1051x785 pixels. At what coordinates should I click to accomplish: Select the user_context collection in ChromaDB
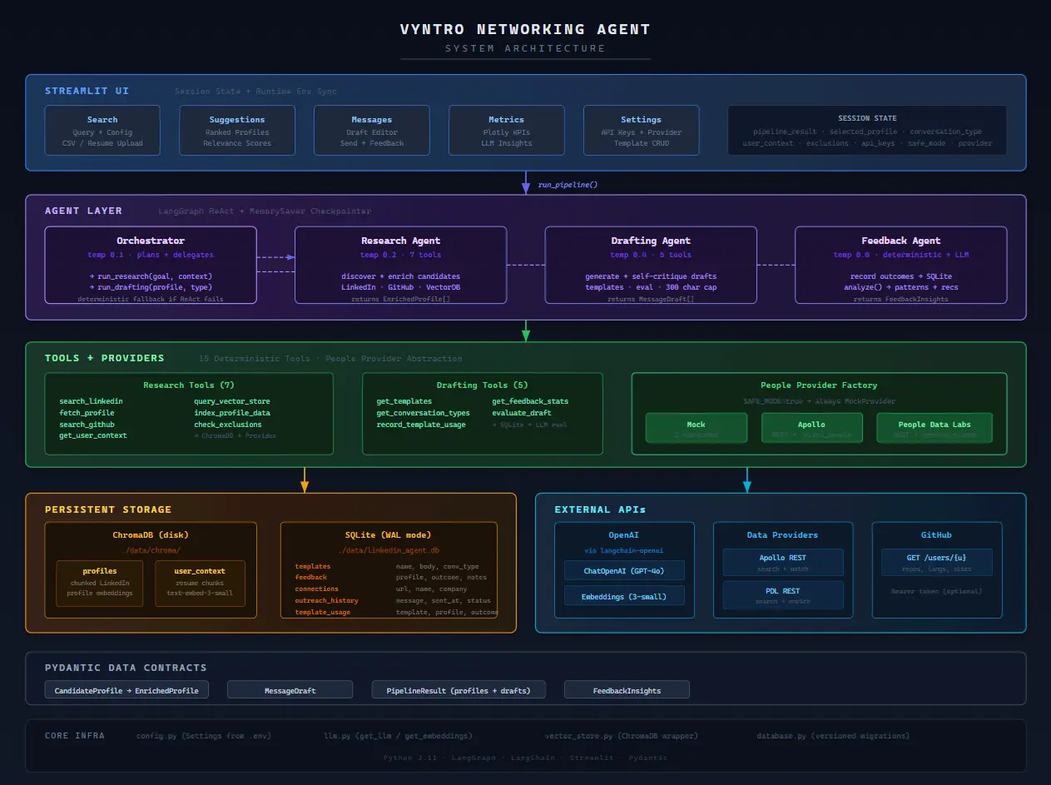[x=200, y=582]
